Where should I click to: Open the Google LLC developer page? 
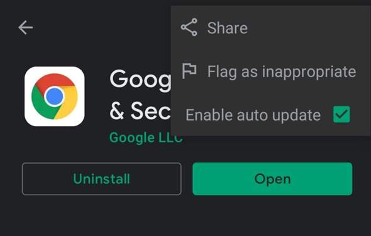[146, 137]
